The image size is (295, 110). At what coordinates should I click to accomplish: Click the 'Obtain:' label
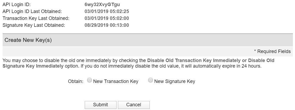pyautogui.click(x=76, y=81)
